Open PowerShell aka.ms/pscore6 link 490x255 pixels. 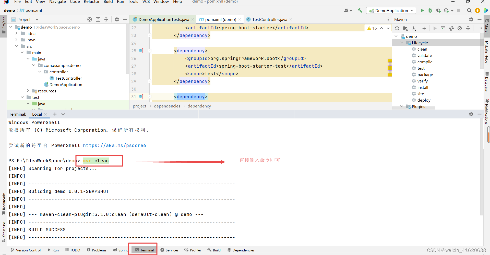pos(114,145)
